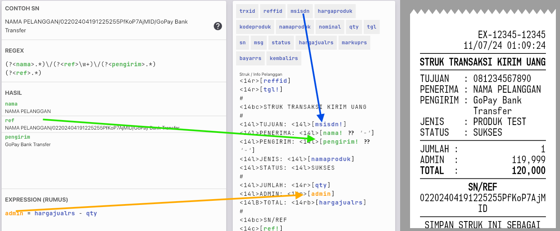Insert the kembalirs variable tag
The width and height of the screenshot is (560, 231).
click(x=284, y=58)
